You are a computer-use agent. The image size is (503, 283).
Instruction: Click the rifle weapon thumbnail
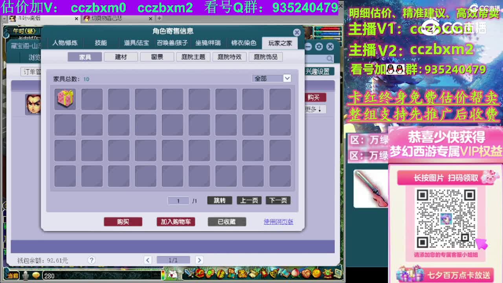click(x=371, y=188)
